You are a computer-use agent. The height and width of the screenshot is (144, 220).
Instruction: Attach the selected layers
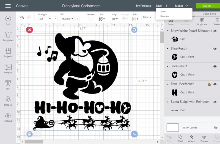coord(191,139)
